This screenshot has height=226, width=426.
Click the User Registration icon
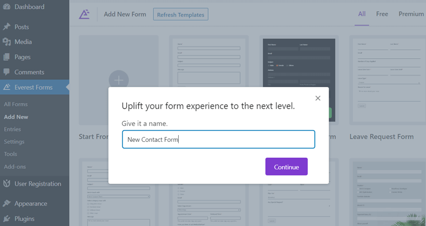[x=7, y=184]
